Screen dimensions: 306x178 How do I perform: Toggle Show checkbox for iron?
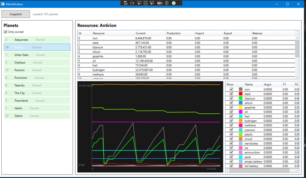[231, 89]
